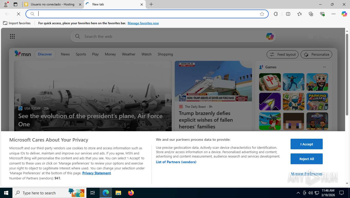Open the Windows Start menu

(x=6, y=193)
